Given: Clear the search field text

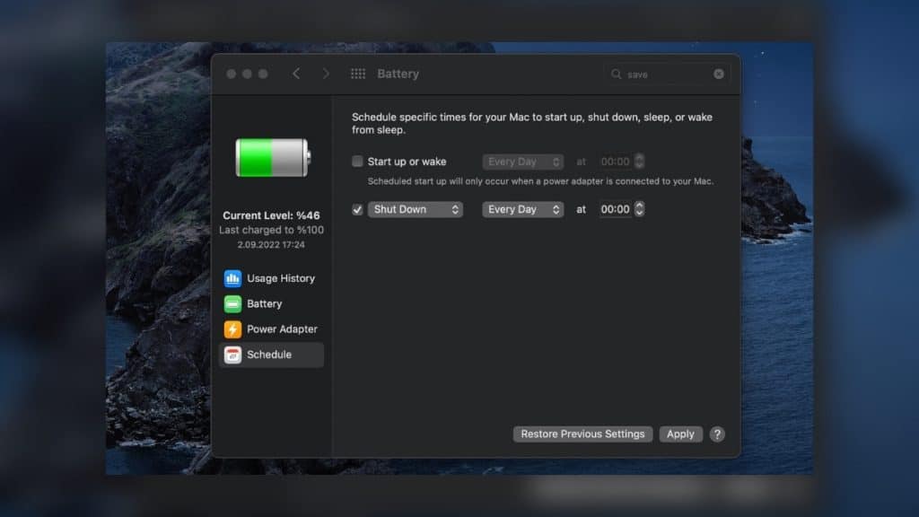Looking at the screenshot, I should [x=719, y=74].
